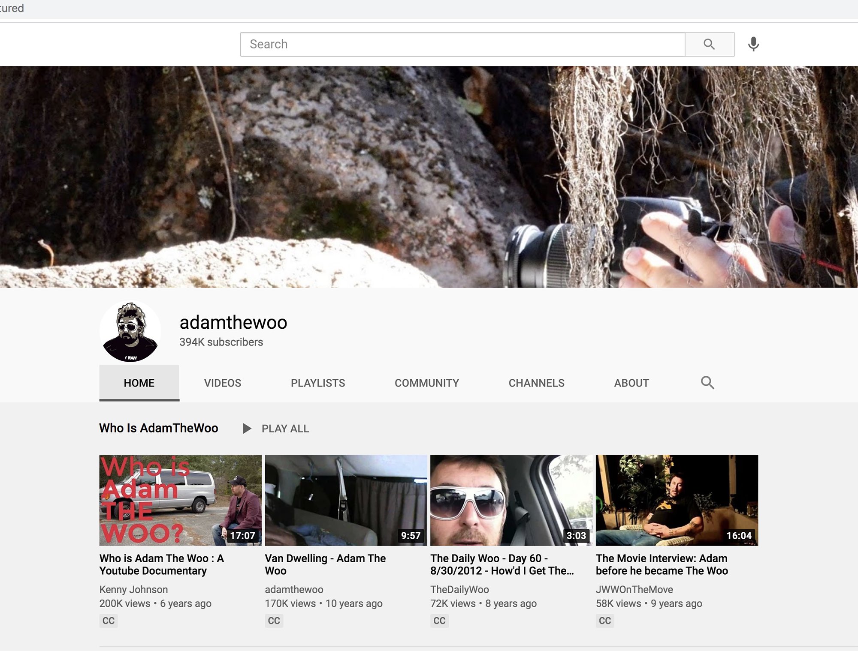
Task: Click '200K views • 6 years ago' text
Action: pos(155,603)
